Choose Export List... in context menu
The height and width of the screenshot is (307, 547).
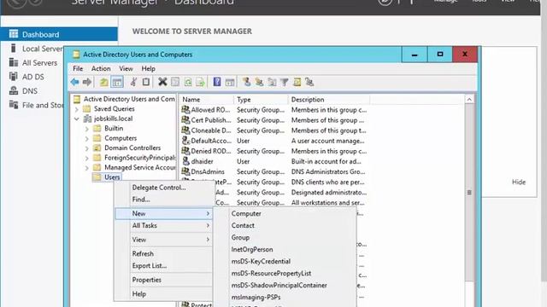click(x=163, y=265)
